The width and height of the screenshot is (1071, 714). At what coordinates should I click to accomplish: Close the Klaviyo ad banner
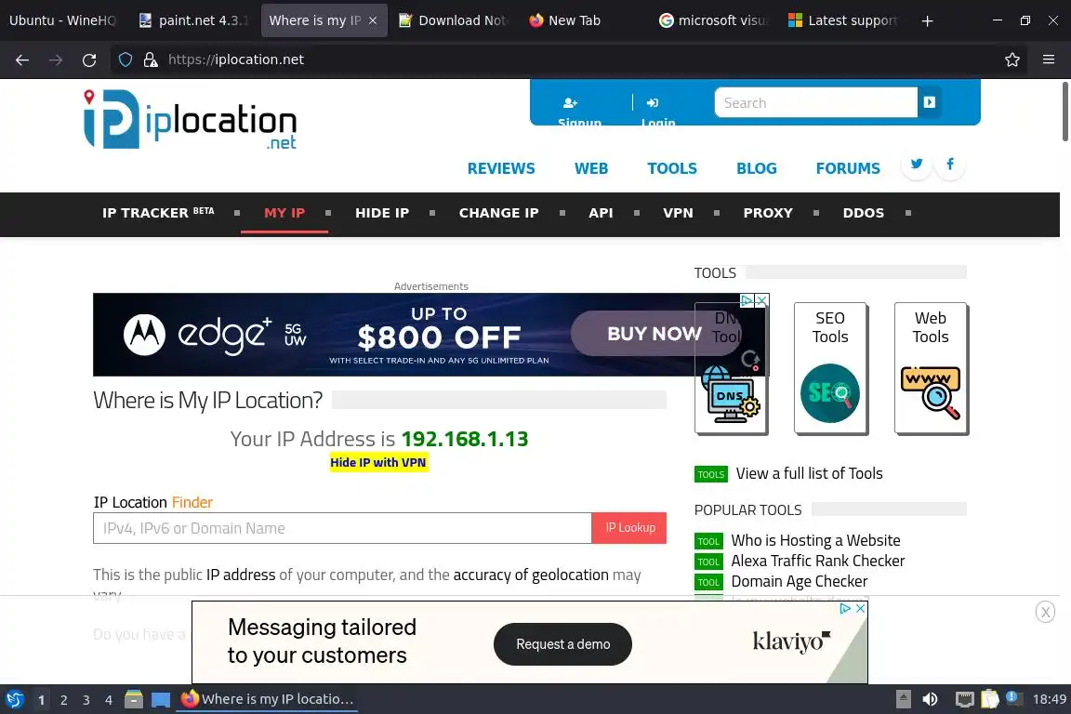[861, 608]
